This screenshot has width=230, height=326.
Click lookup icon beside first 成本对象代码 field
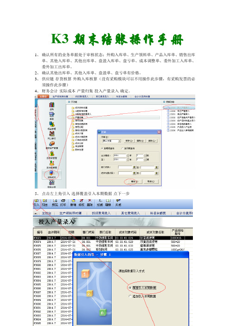[x=134, y=173]
